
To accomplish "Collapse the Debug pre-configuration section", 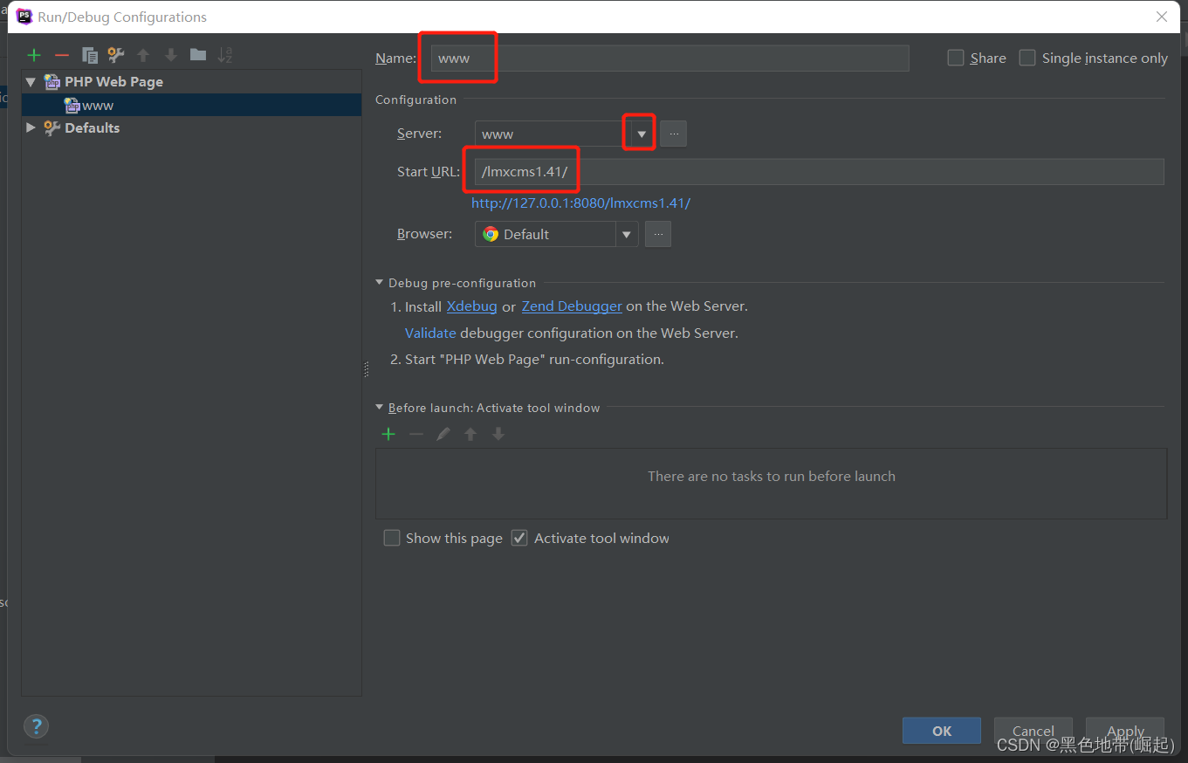I will point(380,283).
